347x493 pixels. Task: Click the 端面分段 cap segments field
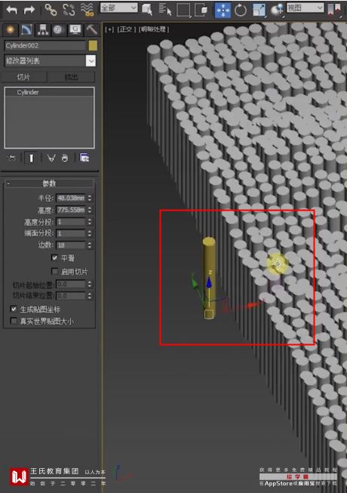71,233
